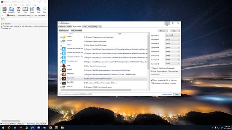Open Controller 3 profile dropdown
Screen dimensions: 232x130
(x=172, y=43)
